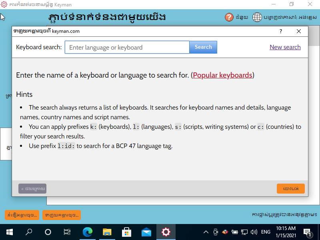Close the keyman.com download dialog
Viewport: 320px width, 240px height.
pyautogui.click(x=299, y=31)
